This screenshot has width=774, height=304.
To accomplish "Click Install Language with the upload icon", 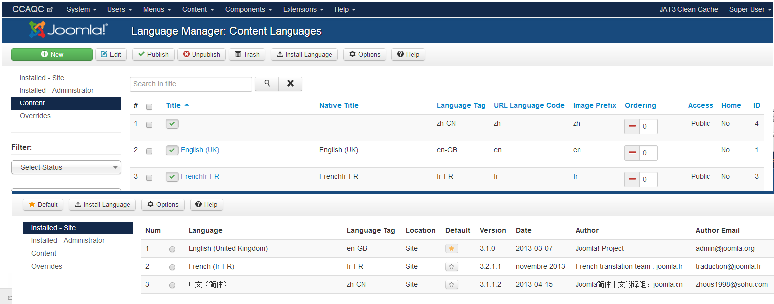I will (x=304, y=55).
